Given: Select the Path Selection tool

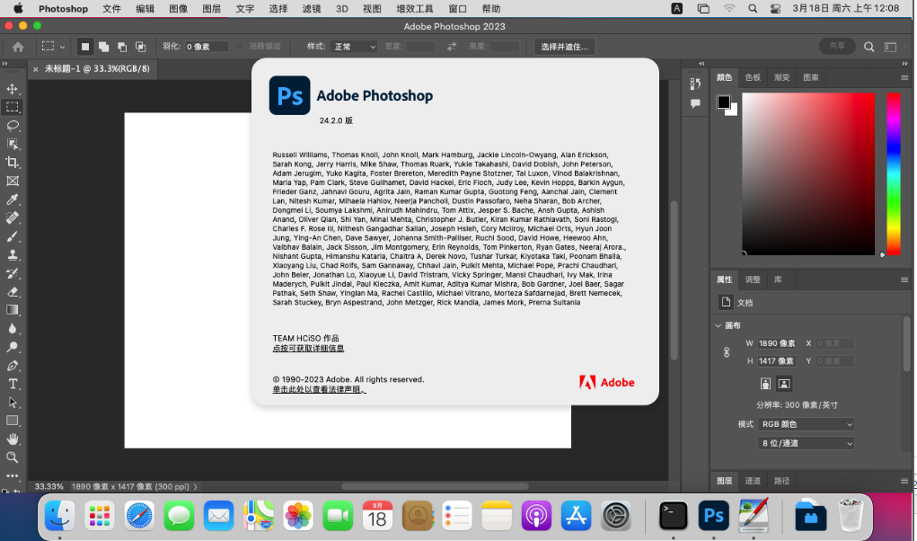Looking at the screenshot, I should click(13, 403).
